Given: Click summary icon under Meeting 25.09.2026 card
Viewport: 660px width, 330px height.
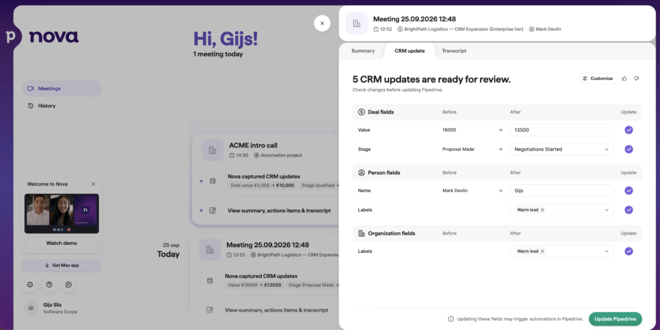Looking at the screenshot, I should (x=209, y=310).
